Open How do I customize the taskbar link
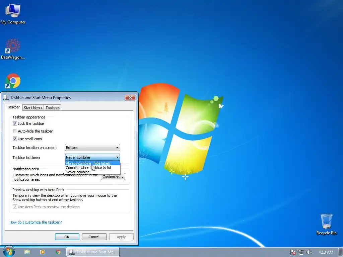Viewport: 343px width, 257px height. [x=36, y=222]
